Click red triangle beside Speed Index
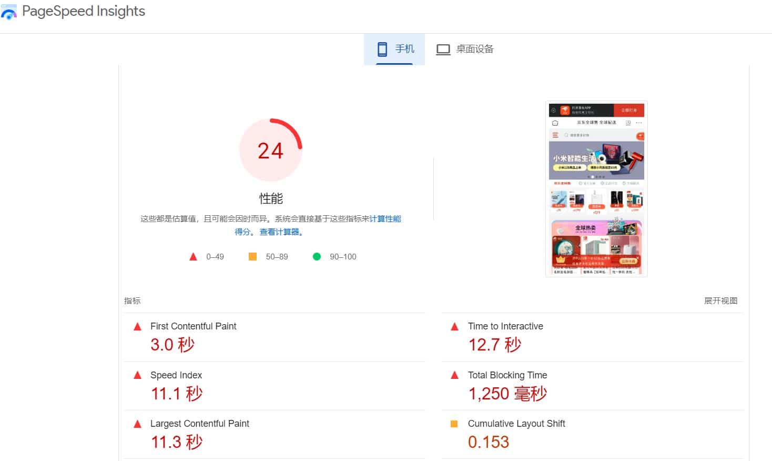 coord(138,375)
